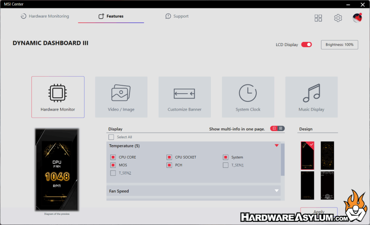
Task: Uncheck the CPU CORE temperature checkbox
Action: (x=113, y=157)
